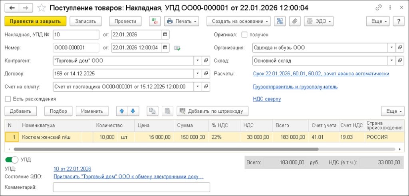Open the Печать menu

click(x=181, y=21)
